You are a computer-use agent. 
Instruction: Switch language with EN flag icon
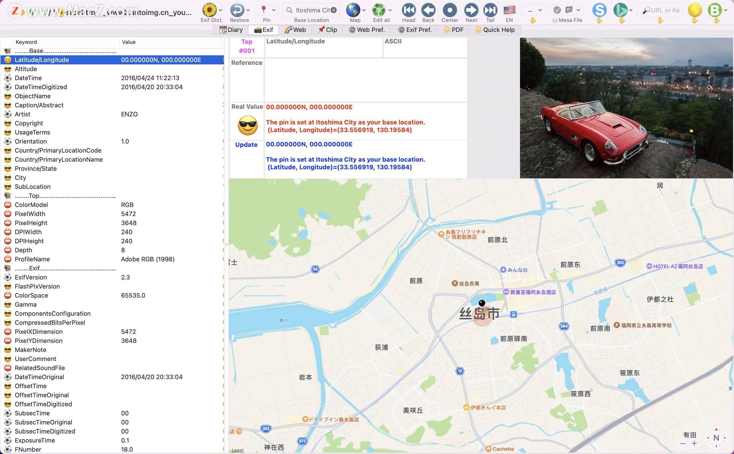point(509,10)
